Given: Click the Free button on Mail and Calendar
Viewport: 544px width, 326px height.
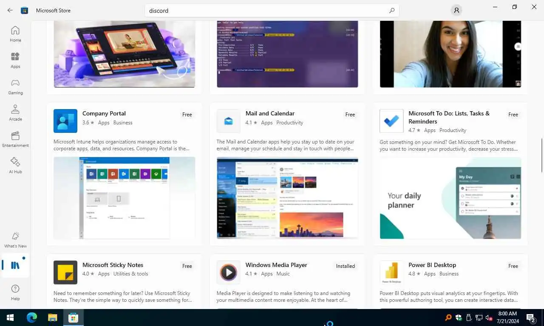Looking at the screenshot, I should (x=350, y=115).
